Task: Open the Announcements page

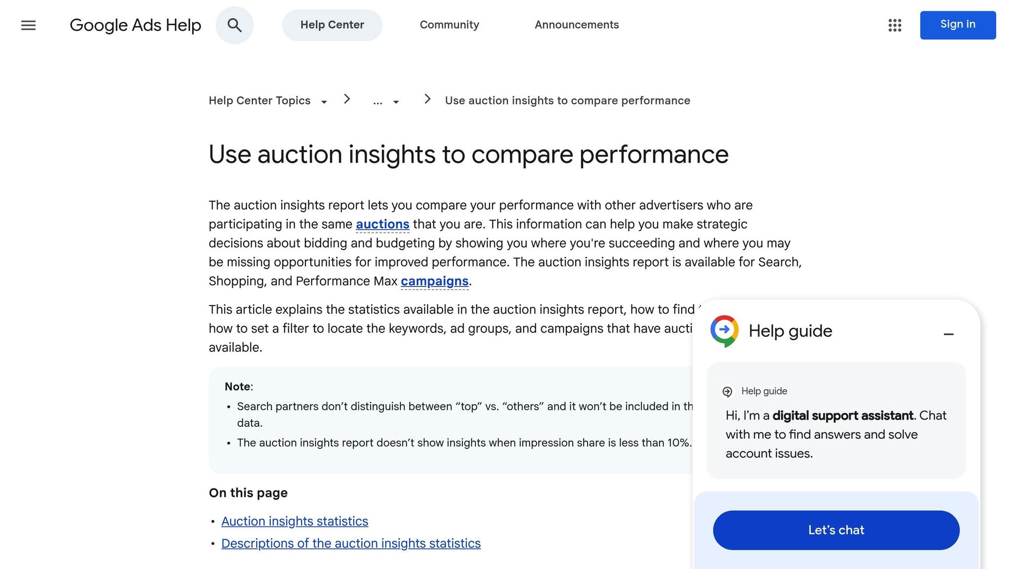Action: click(x=576, y=25)
